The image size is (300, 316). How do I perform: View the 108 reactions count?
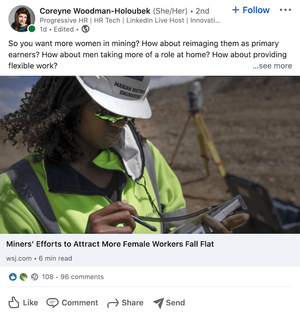pyautogui.click(x=48, y=276)
